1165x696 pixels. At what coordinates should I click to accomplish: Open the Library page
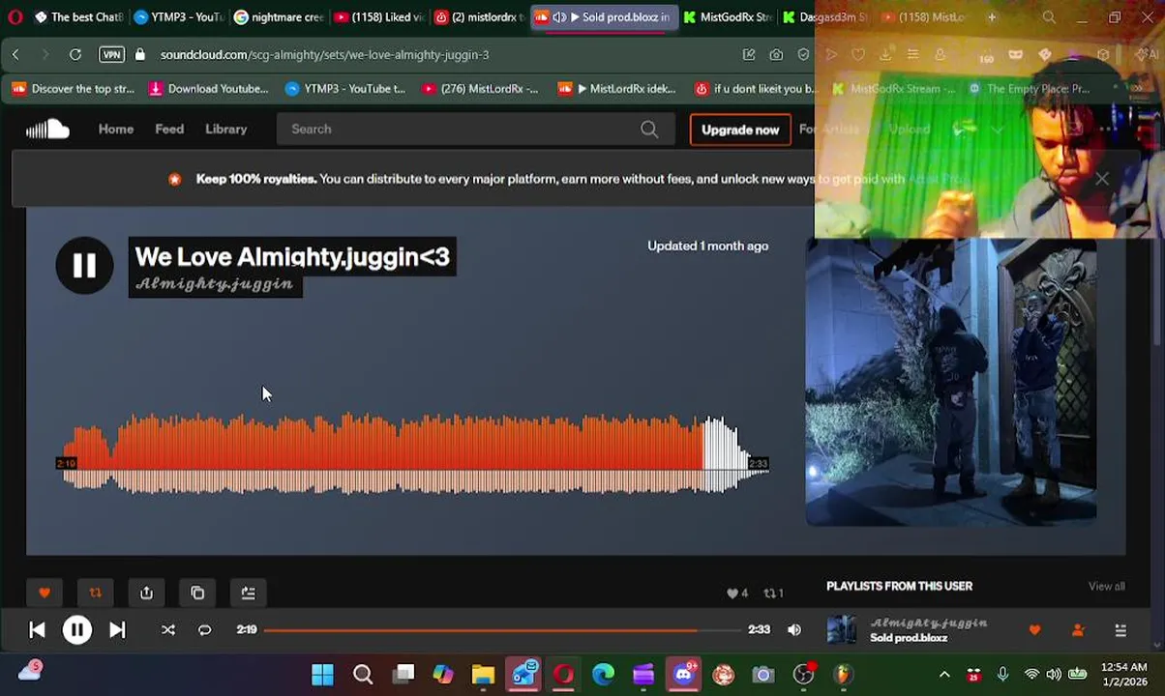coord(225,130)
